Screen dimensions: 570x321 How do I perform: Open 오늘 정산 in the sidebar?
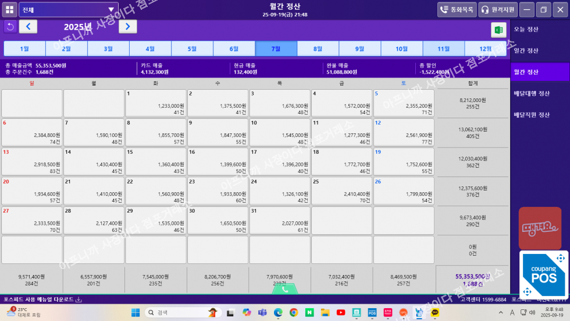(x=526, y=29)
